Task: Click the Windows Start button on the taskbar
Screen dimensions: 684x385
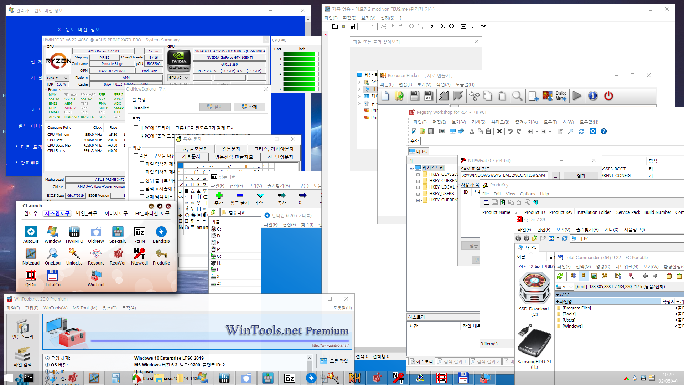Action: [8, 378]
